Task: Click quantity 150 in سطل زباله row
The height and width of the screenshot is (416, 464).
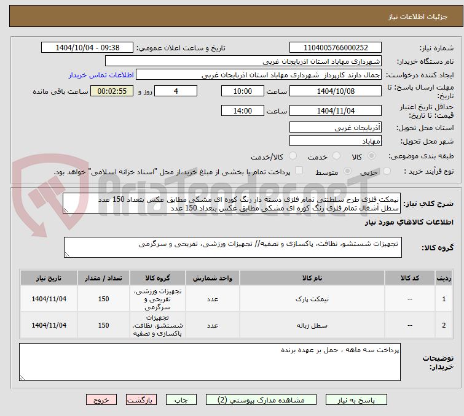Action: pyautogui.click(x=103, y=325)
